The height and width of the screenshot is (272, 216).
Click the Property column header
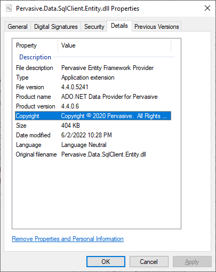pyautogui.click(x=35, y=45)
